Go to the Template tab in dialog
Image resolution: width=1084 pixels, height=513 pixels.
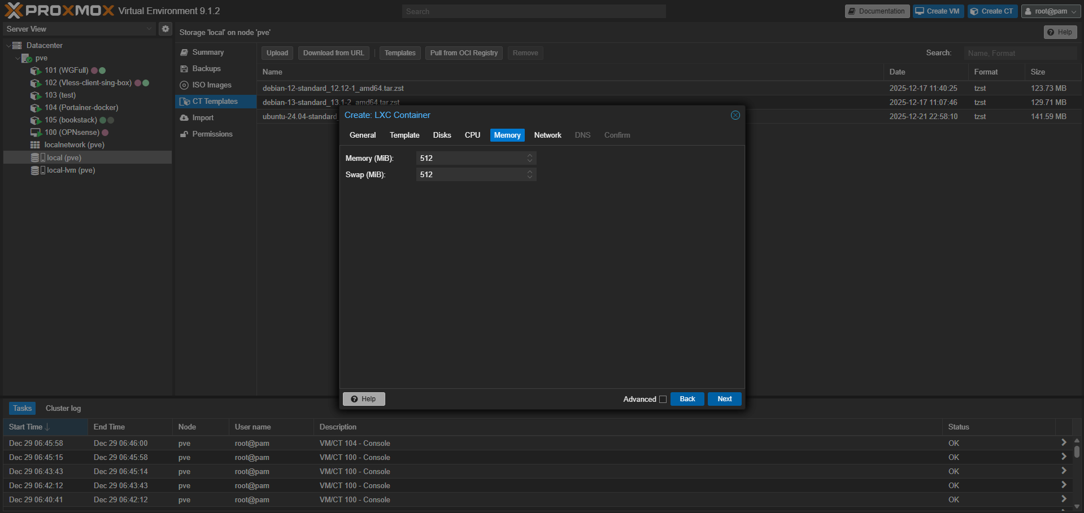[x=404, y=135]
